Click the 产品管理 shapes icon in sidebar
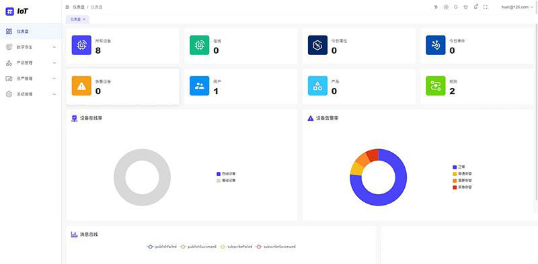Screen dimensions: 538x264 coord(9,62)
